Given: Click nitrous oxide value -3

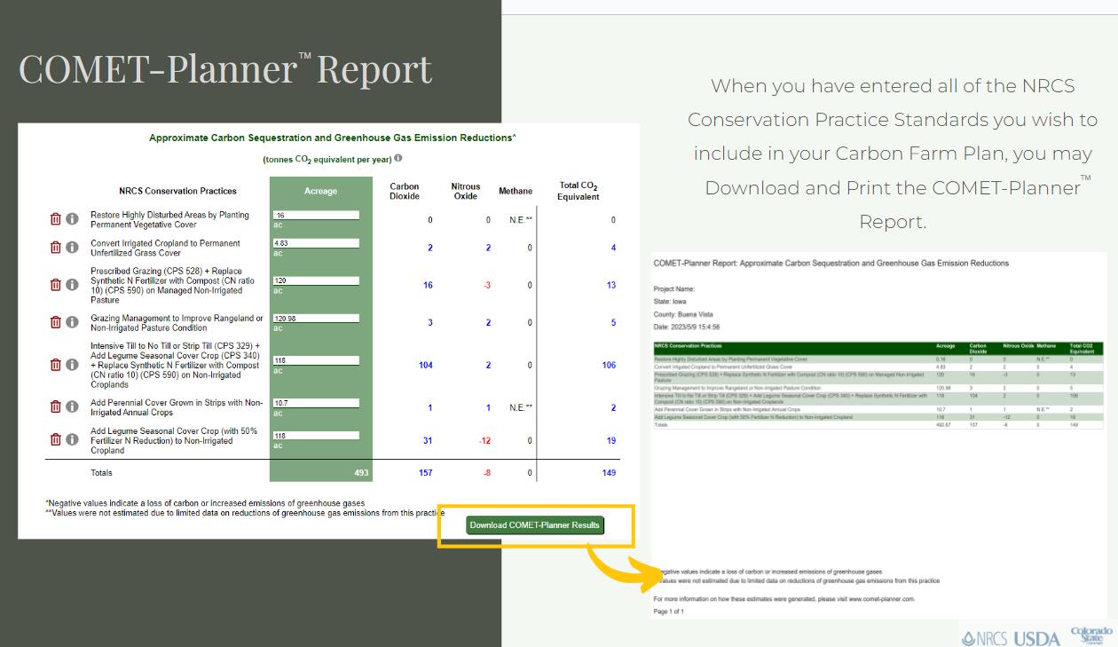Looking at the screenshot, I should pos(486,285).
